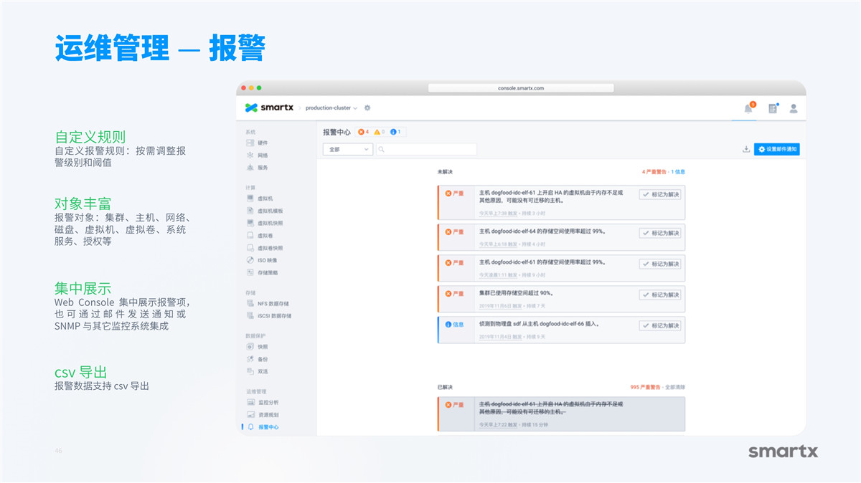Open 备份 backup icon in sidebar
The image size is (861, 483).
point(250,359)
